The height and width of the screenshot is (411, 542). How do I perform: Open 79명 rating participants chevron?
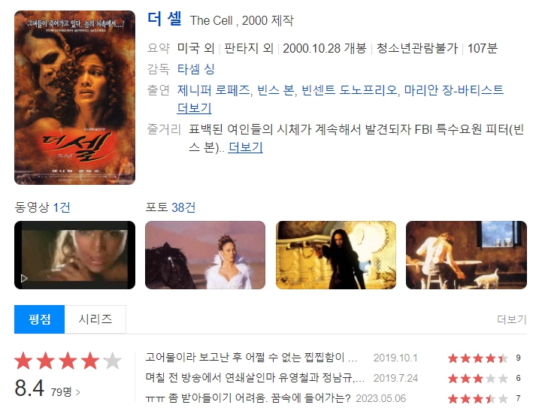click(x=65, y=392)
